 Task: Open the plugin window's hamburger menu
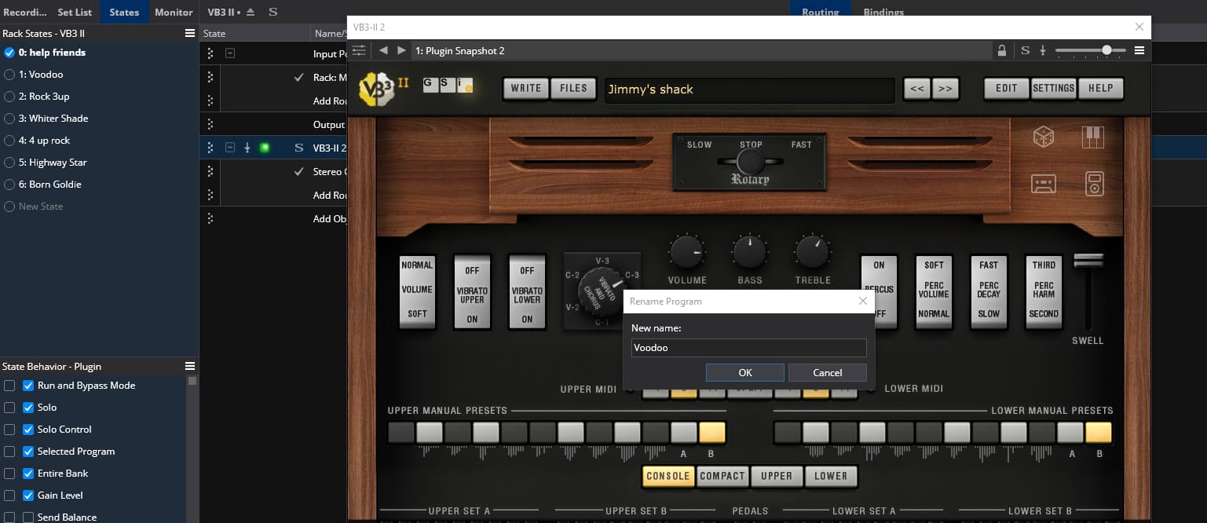tap(1139, 50)
